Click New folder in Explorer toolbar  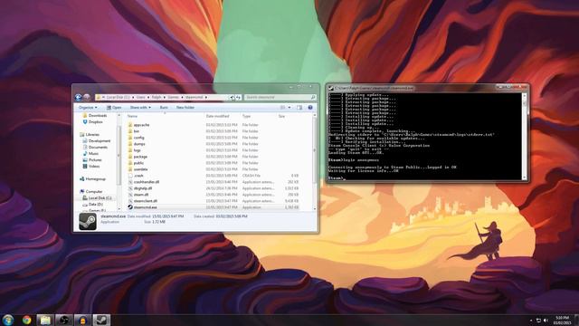(185, 108)
